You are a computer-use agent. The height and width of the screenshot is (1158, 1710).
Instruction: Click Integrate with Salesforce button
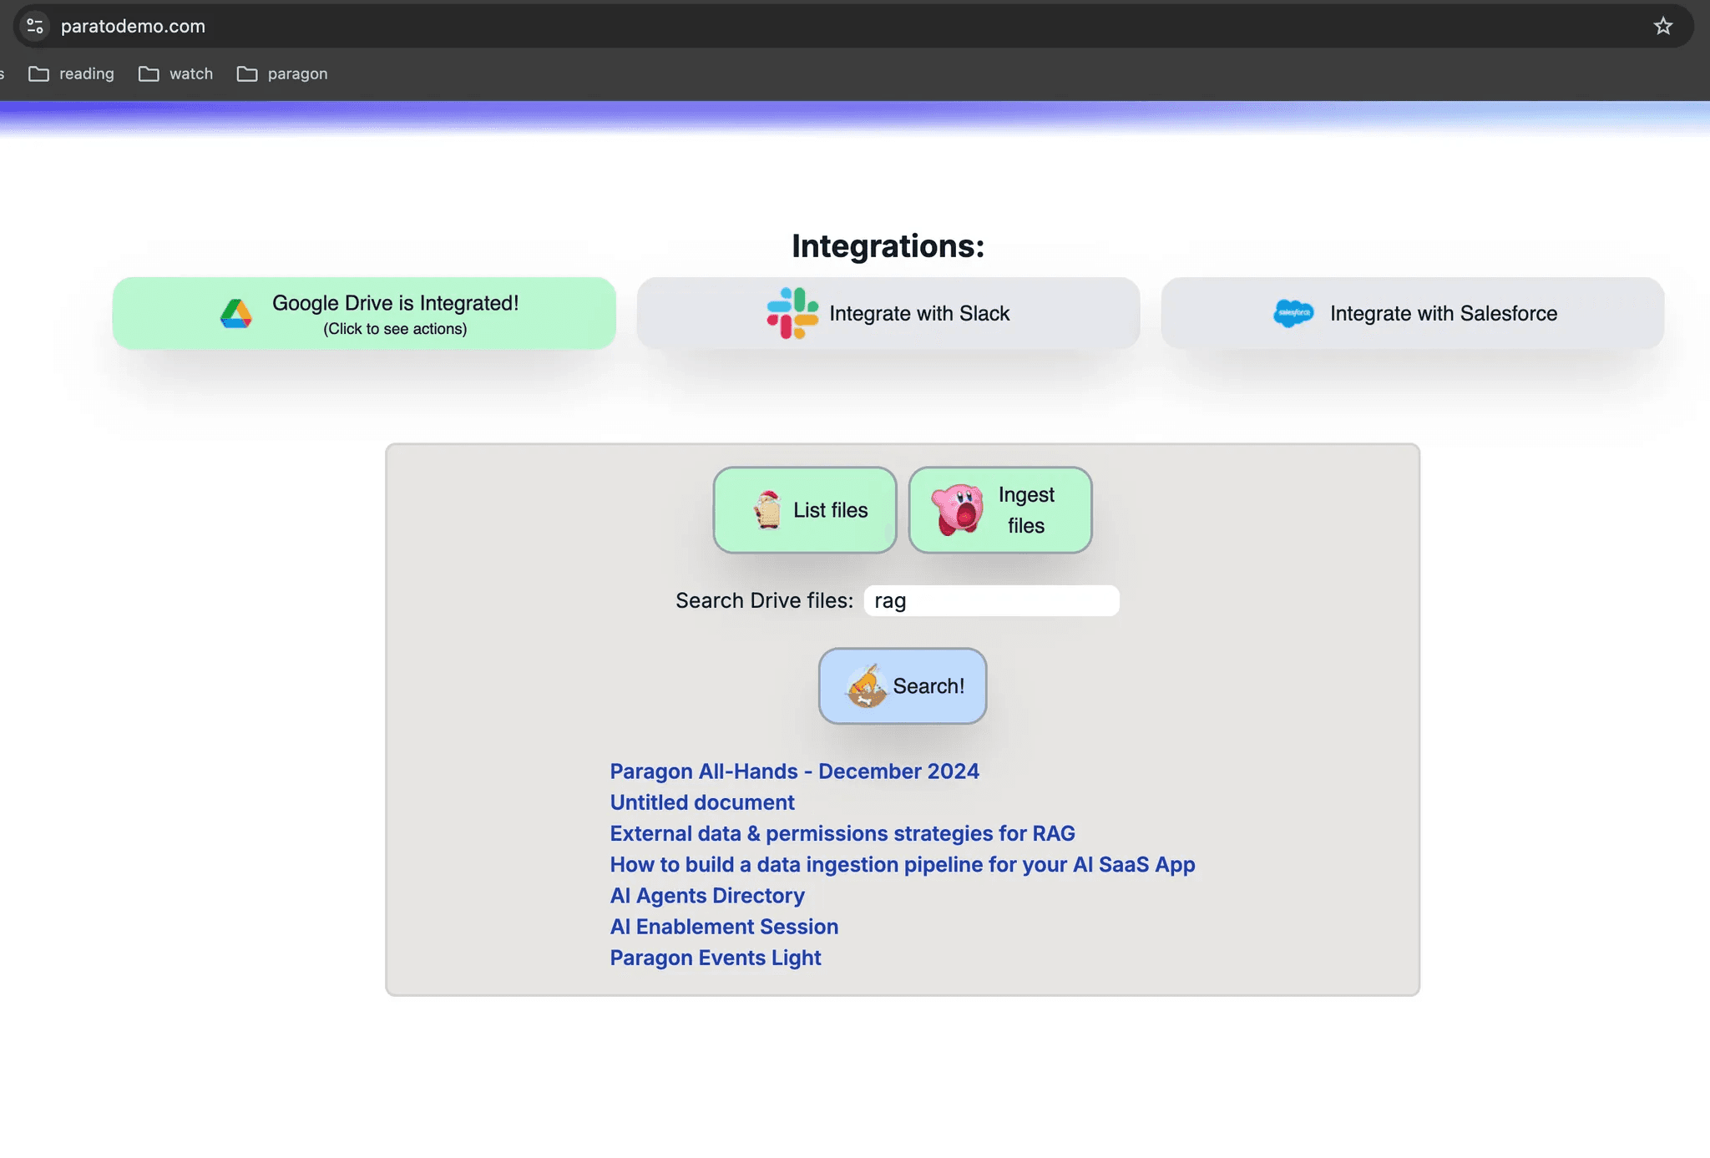1412,313
